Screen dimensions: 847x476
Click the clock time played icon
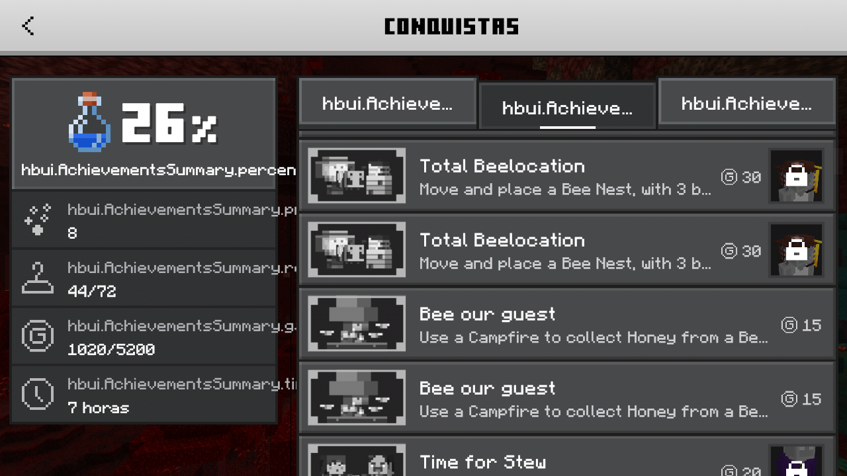[38, 394]
